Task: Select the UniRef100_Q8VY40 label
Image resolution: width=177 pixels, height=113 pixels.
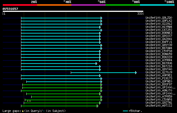Action: [x=159, y=69]
